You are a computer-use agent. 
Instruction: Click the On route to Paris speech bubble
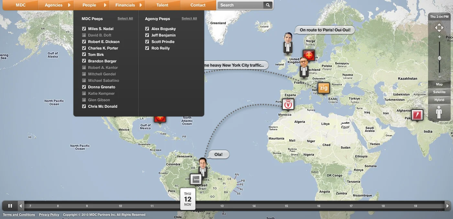[325, 30]
